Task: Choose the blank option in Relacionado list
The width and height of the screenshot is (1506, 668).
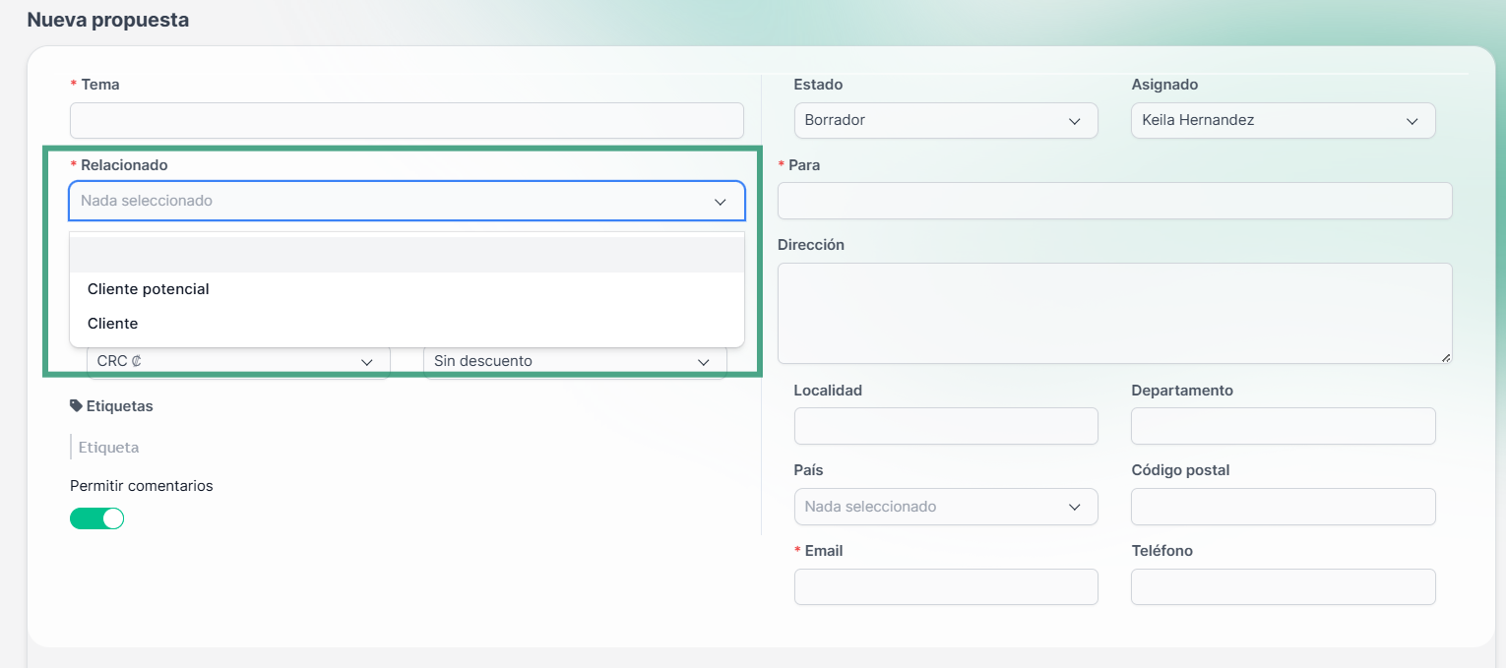Action: tap(406, 255)
